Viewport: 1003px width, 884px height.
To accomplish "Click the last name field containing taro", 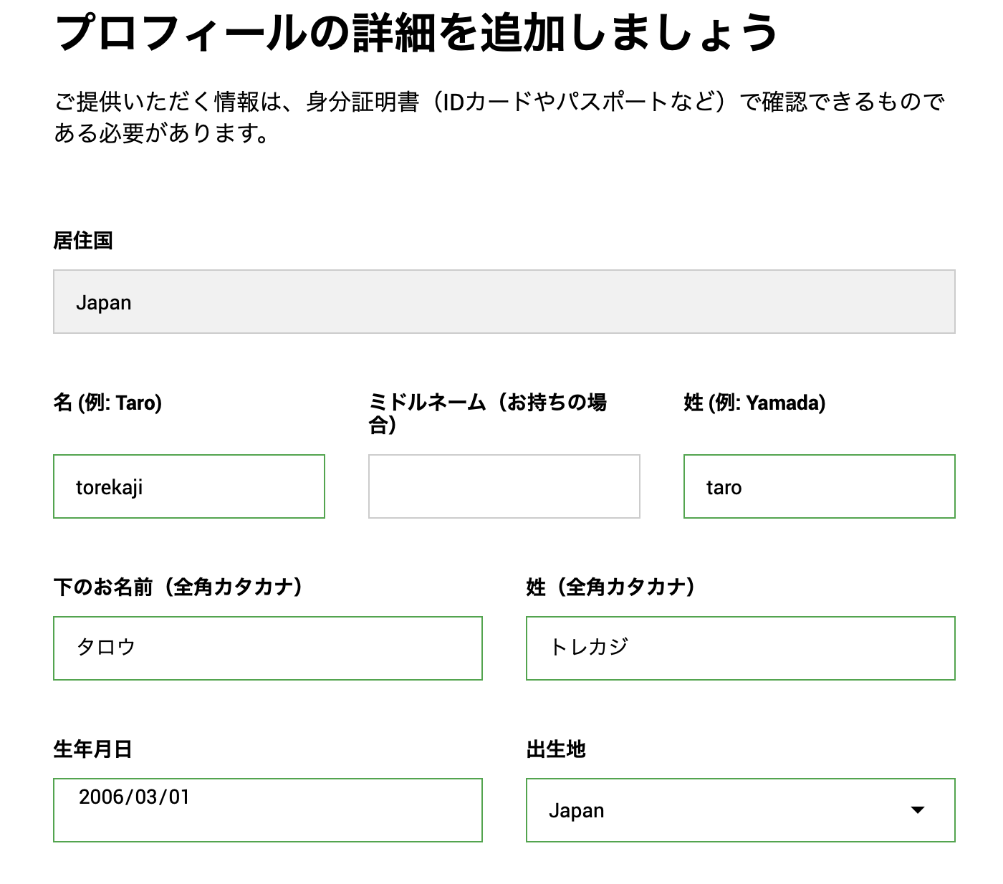I will 819,486.
